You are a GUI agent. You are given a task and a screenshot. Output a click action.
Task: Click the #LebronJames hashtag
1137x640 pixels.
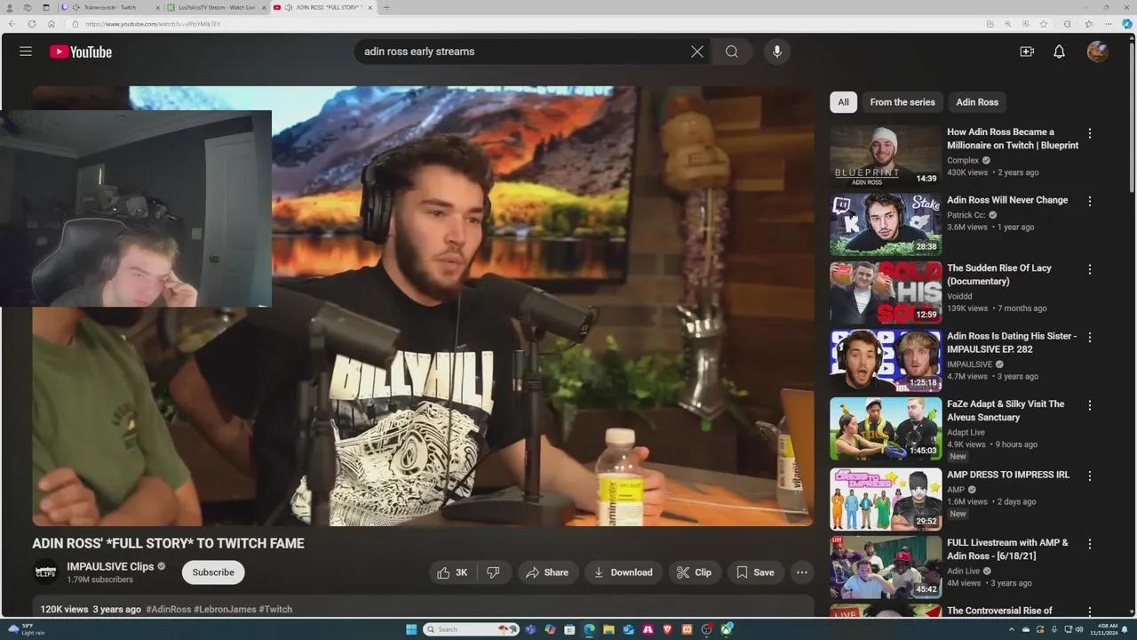pyautogui.click(x=225, y=610)
